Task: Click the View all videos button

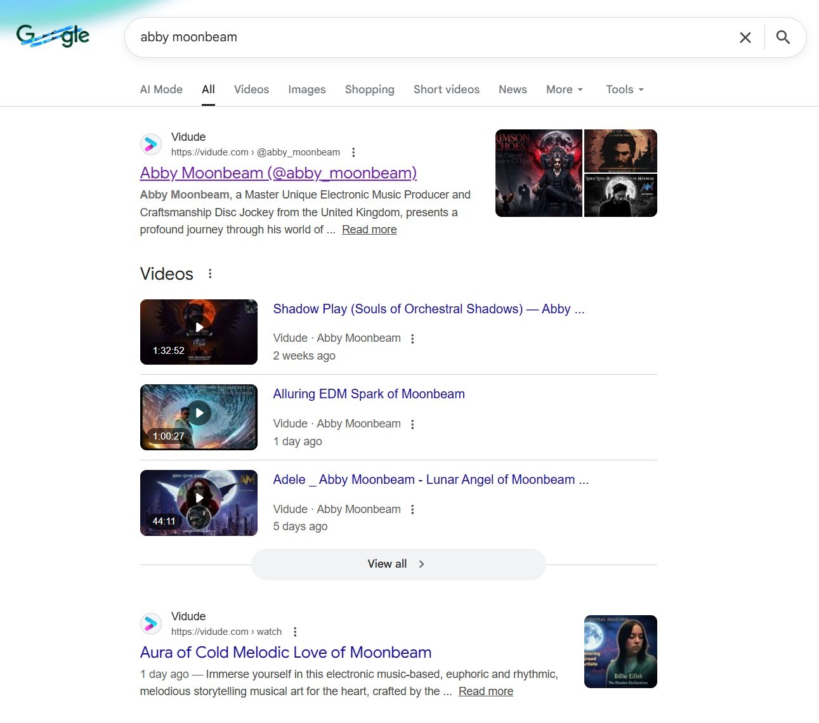Action: pyautogui.click(x=398, y=564)
